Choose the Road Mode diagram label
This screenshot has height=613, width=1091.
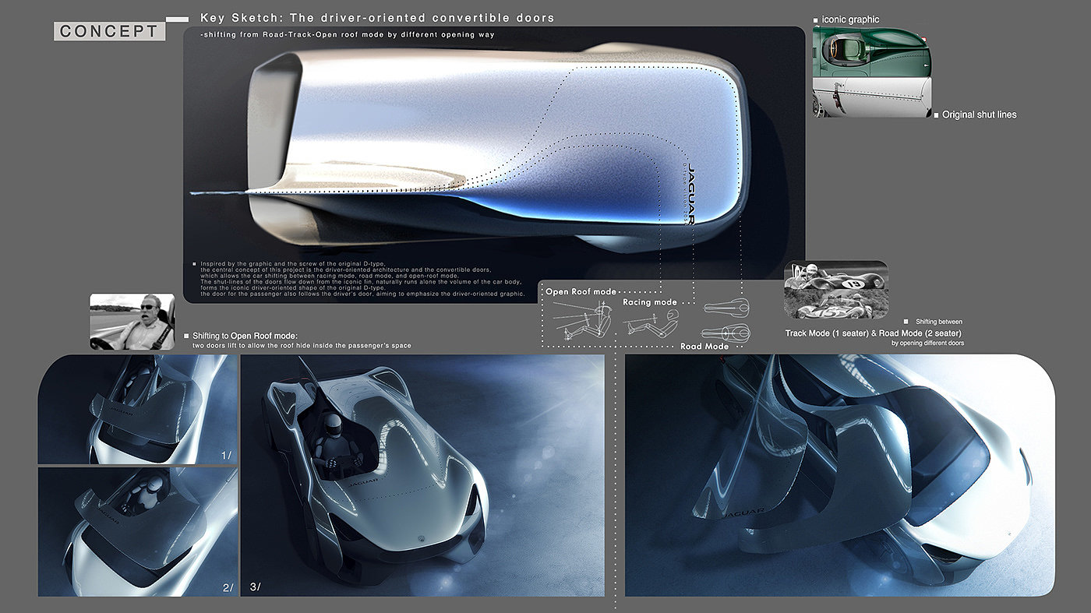[x=704, y=347]
